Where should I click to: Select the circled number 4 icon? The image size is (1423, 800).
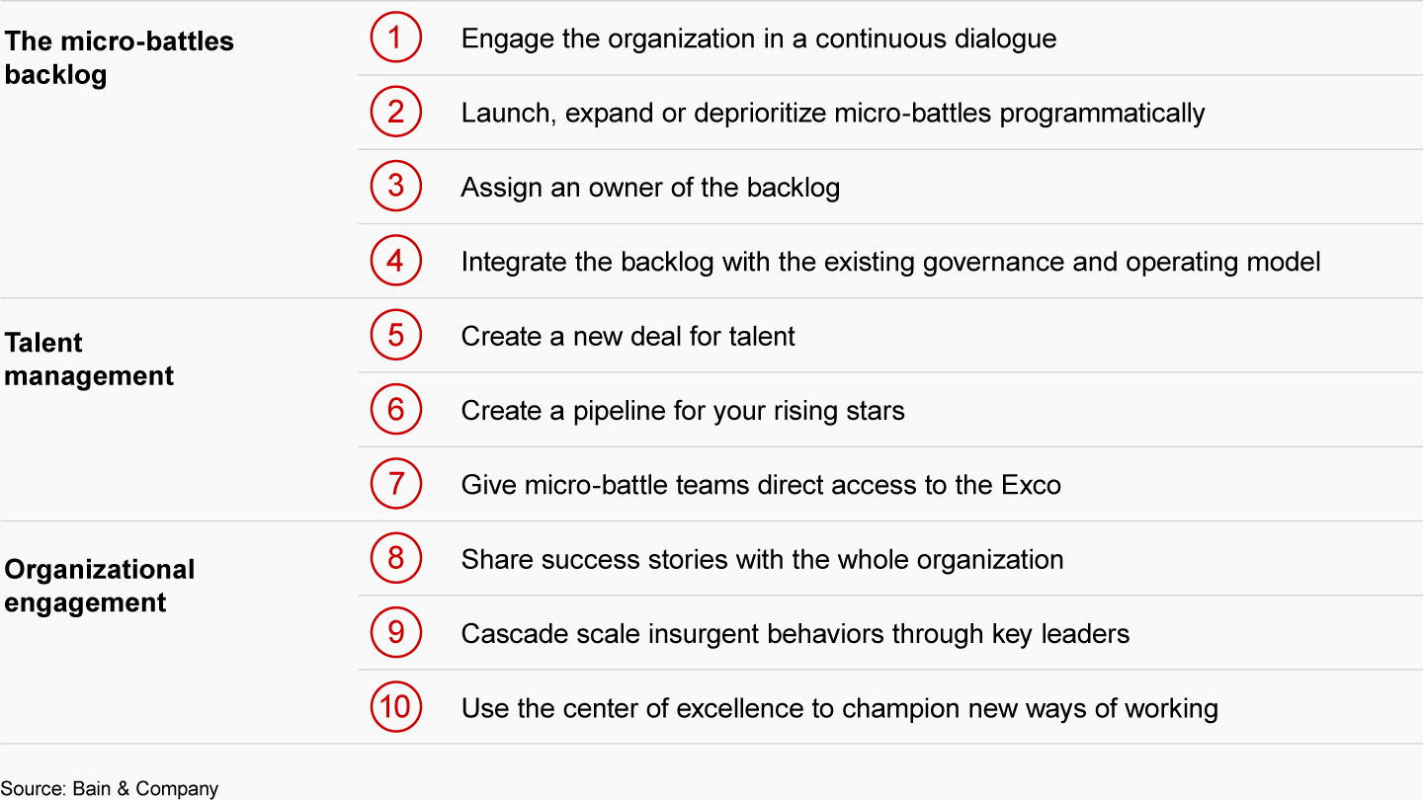coord(396,262)
